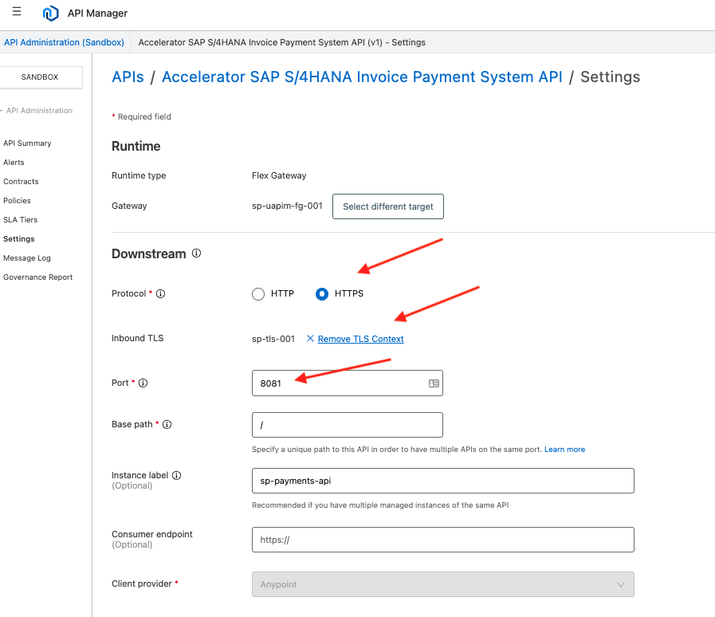Screen dimensions: 715x617
Task: Click the API Manager title text
Action: click(x=97, y=14)
